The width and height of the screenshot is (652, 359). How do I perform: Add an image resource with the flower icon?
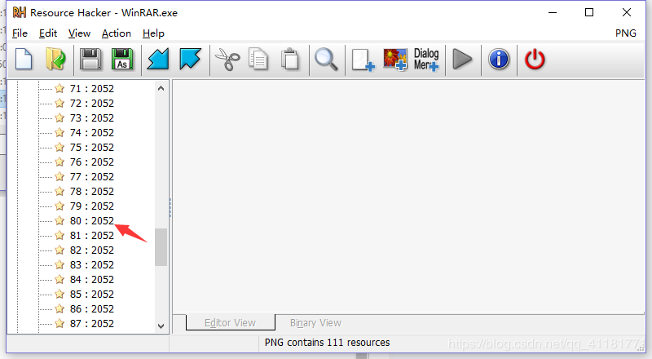coord(395,60)
